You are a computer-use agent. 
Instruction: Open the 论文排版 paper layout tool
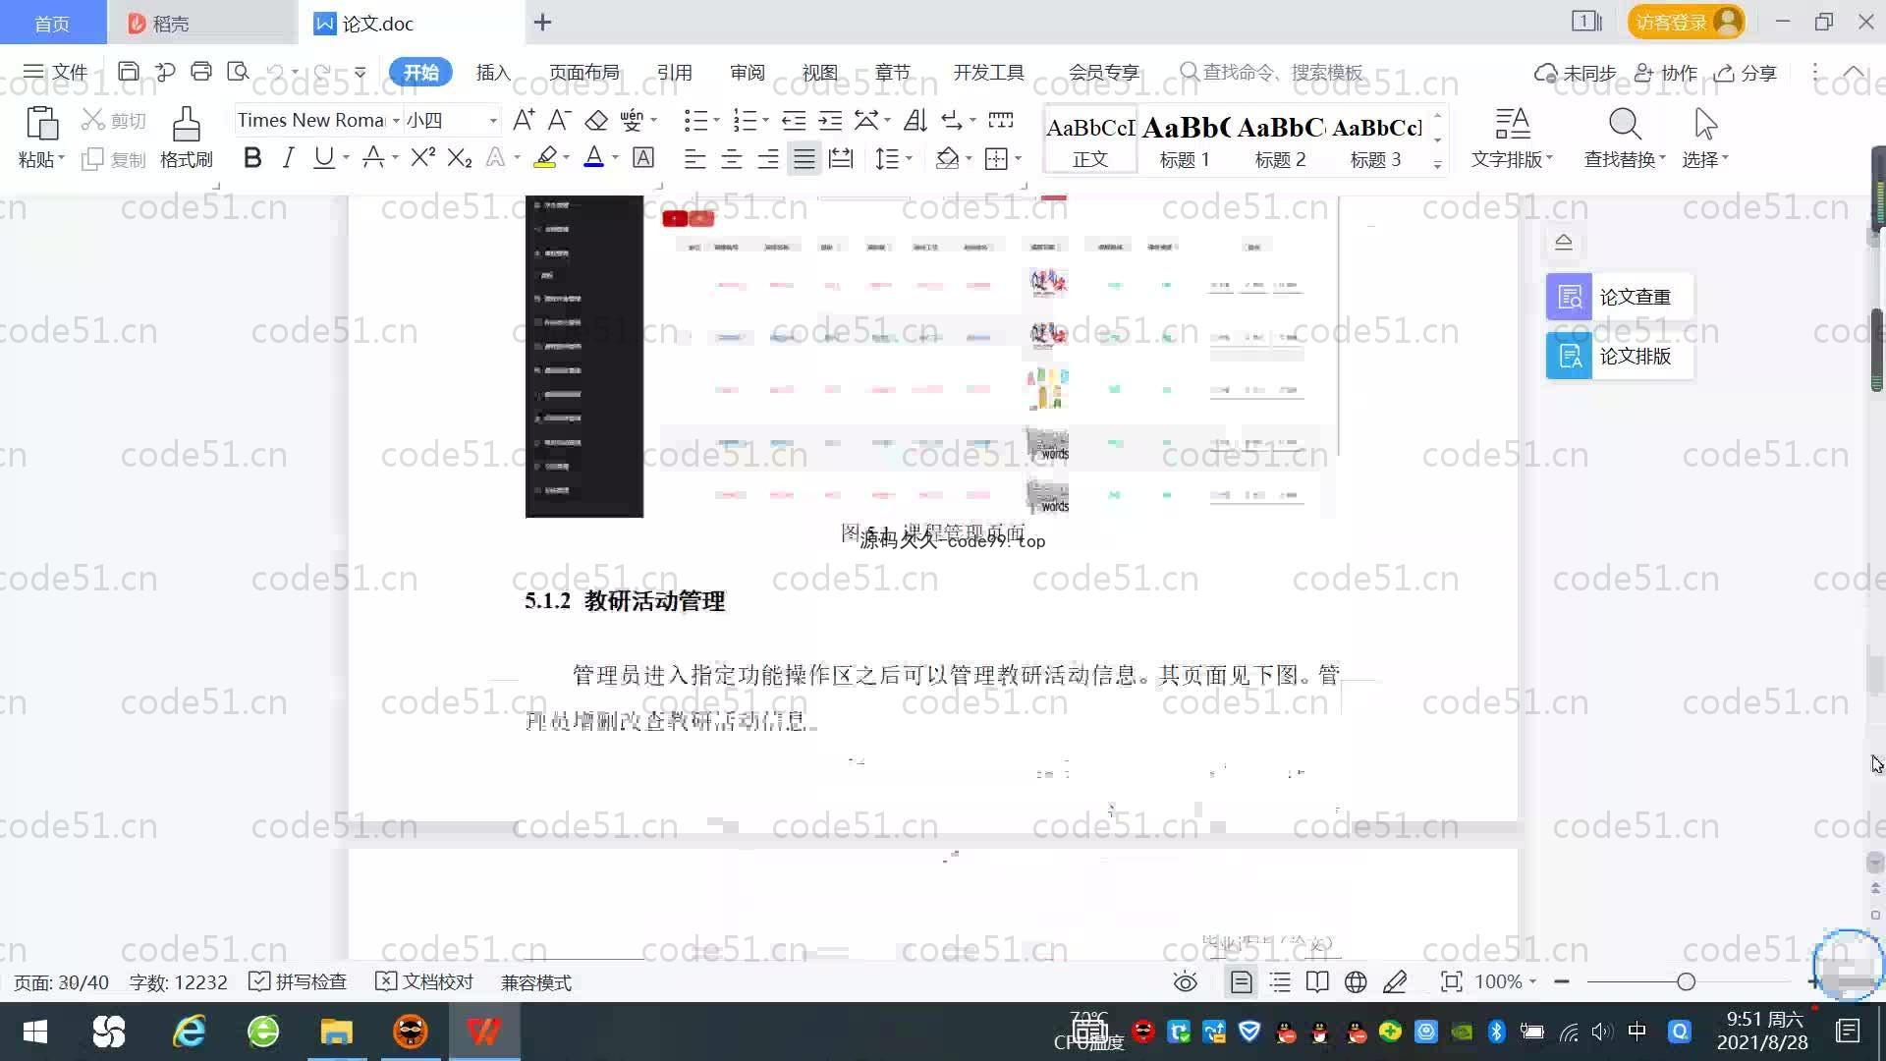(1619, 356)
